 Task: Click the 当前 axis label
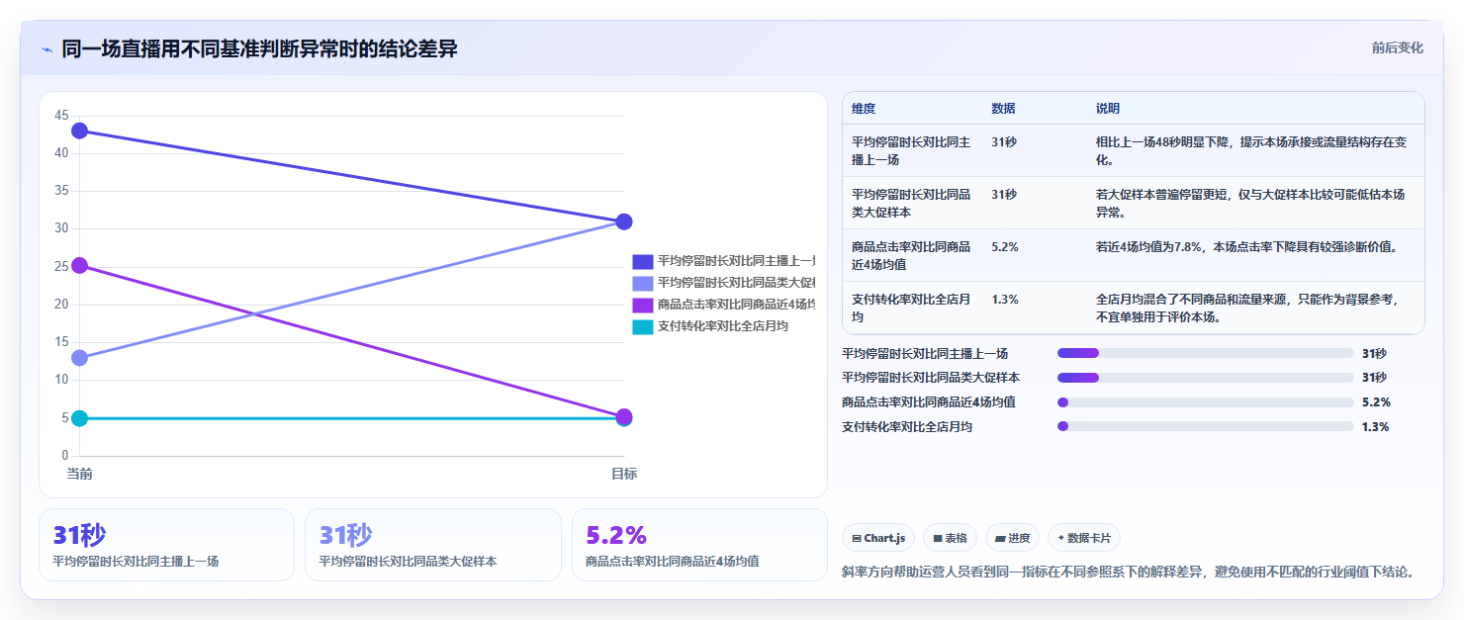(x=79, y=474)
